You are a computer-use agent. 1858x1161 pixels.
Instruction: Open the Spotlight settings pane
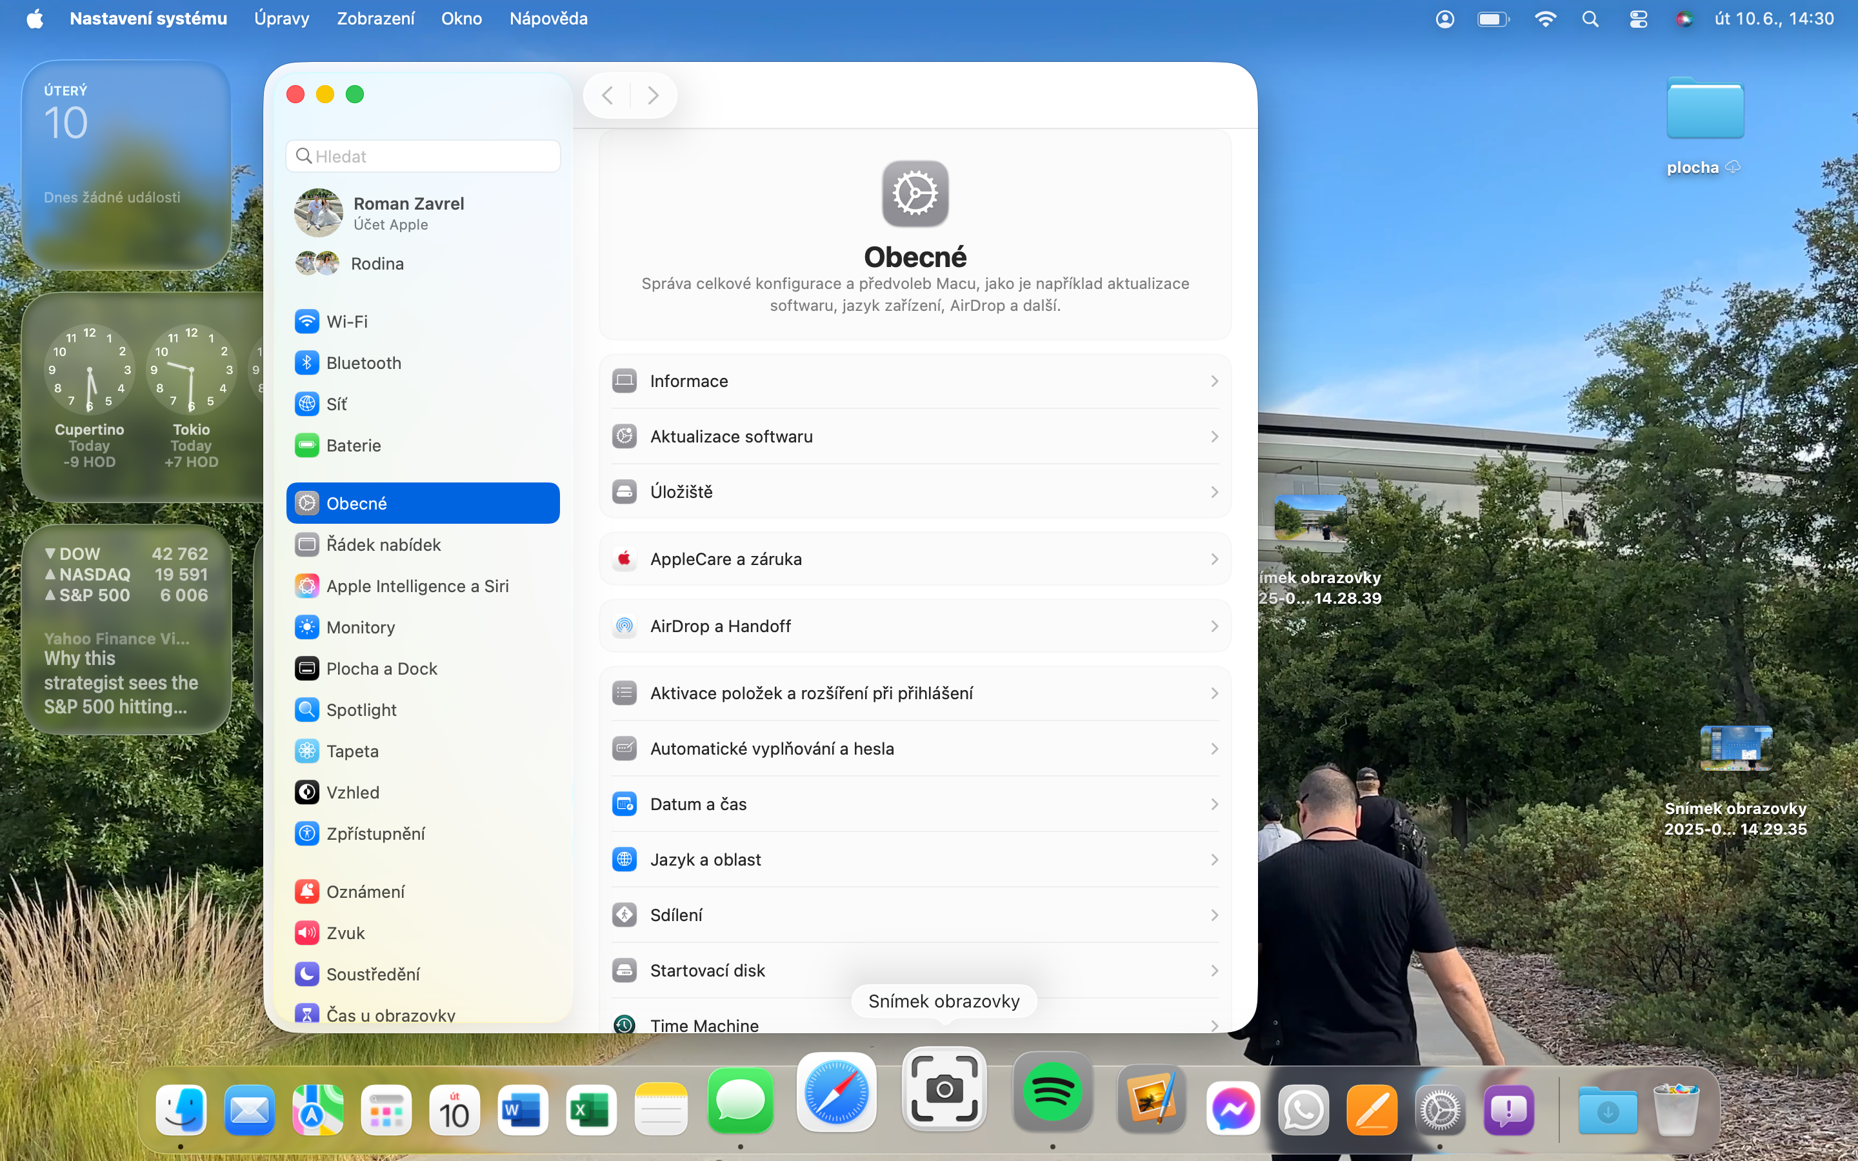(361, 709)
